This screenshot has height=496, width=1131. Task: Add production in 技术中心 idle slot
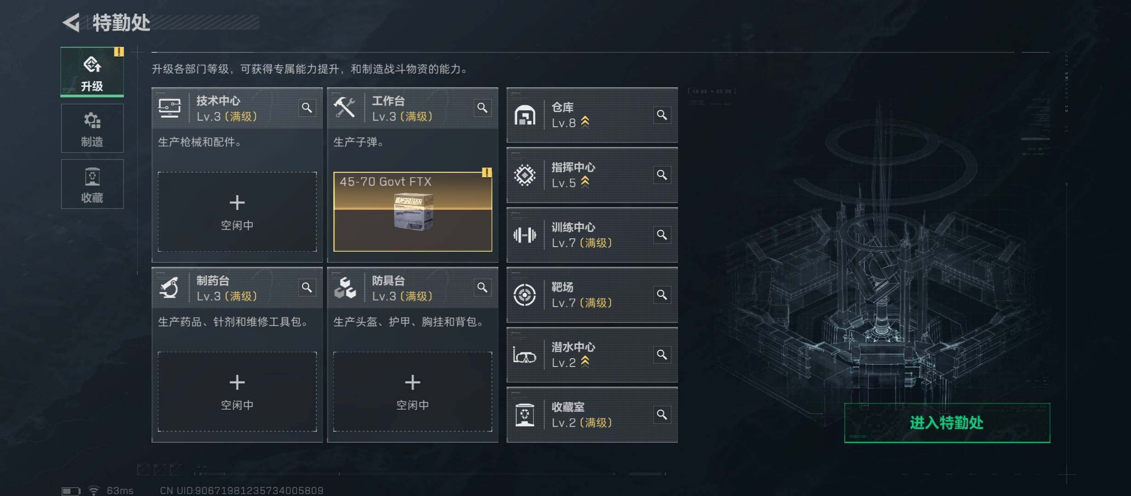tap(237, 212)
